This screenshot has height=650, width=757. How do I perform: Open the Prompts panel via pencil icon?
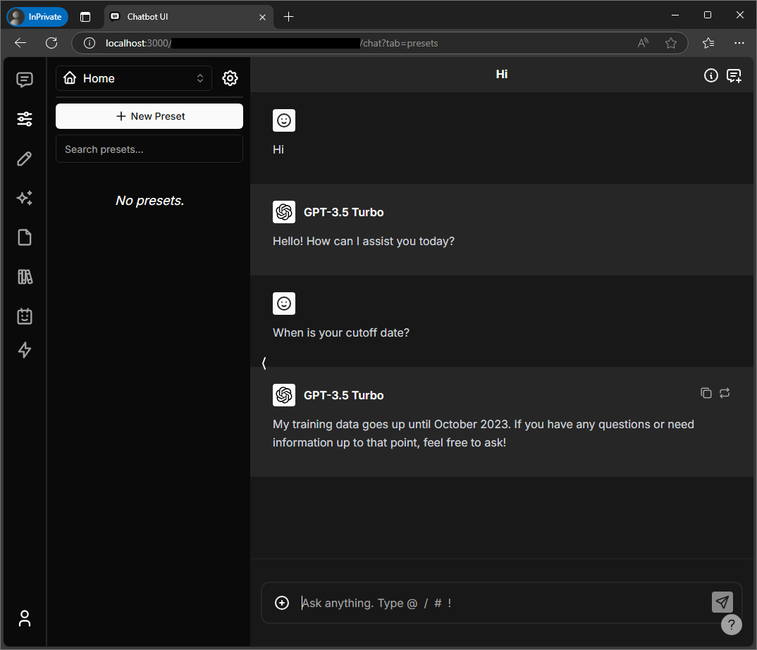[x=24, y=158]
